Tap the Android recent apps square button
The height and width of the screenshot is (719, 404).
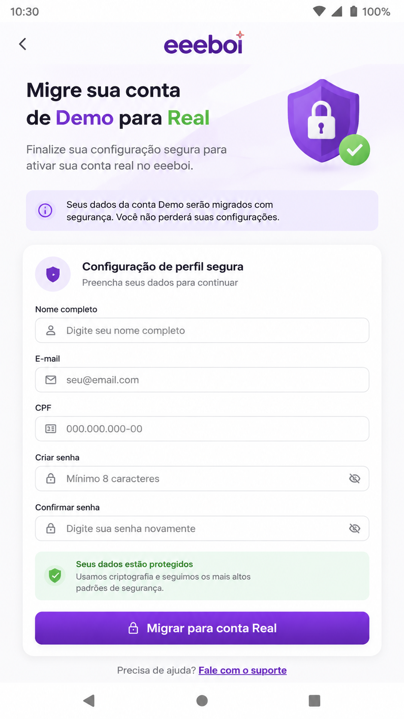click(315, 701)
